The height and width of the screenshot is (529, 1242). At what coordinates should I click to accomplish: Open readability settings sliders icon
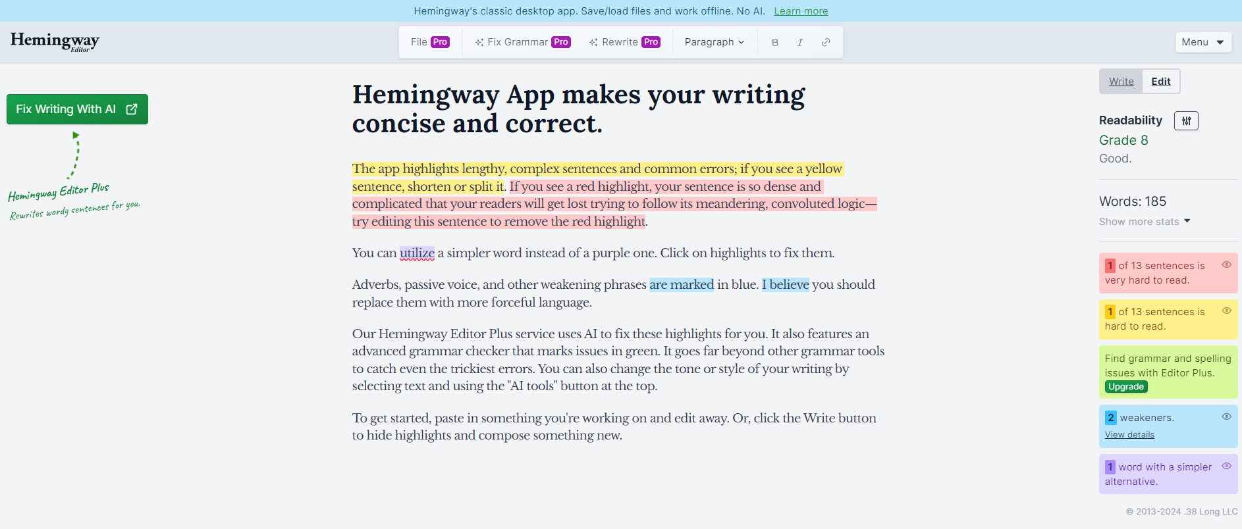coord(1186,120)
